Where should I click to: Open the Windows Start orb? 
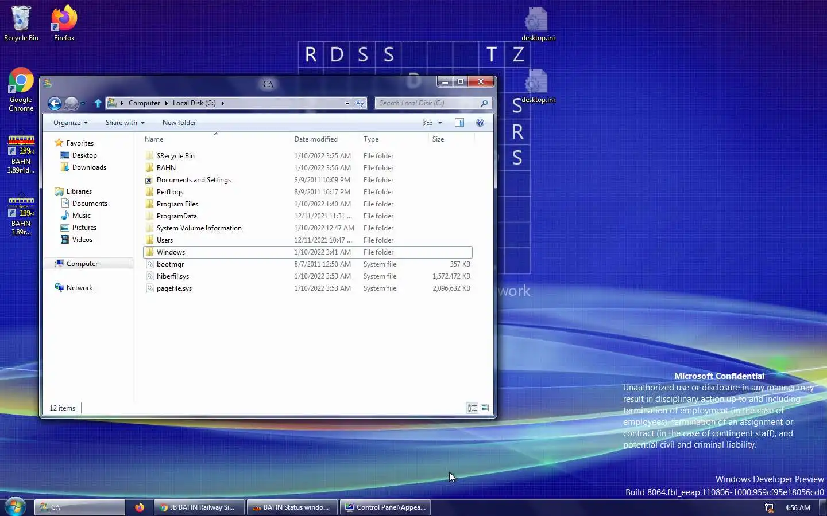(15, 507)
